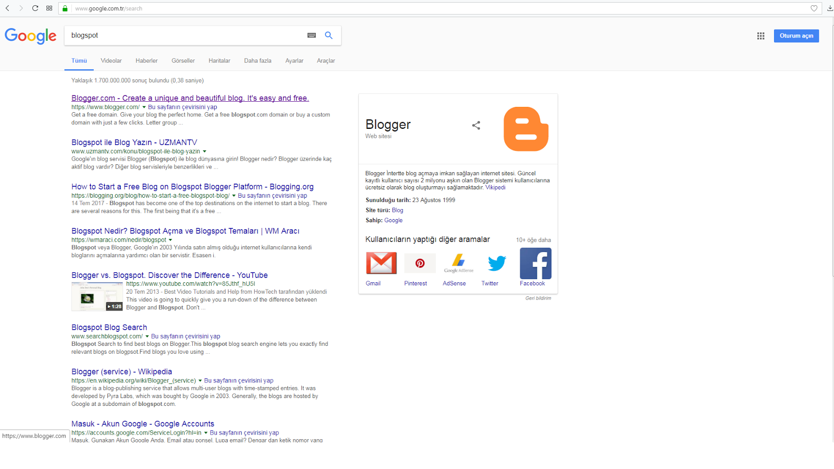The height and width of the screenshot is (469, 834).
Task: Select the Twitter bird icon
Action: [497, 263]
